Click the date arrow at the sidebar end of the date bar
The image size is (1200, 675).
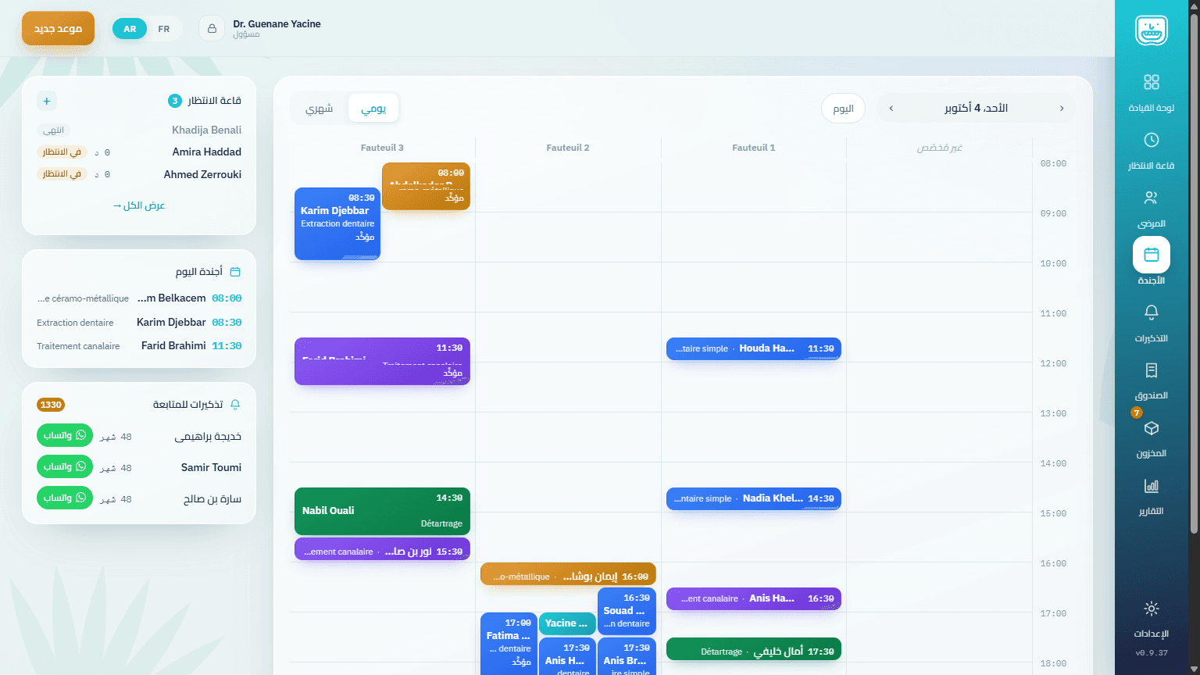1062,109
